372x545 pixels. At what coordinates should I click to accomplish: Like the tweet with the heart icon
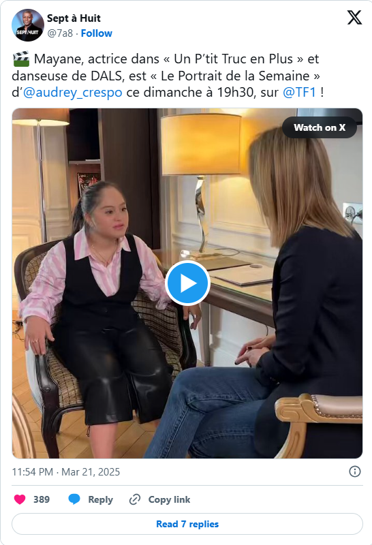click(x=20, y=499)
